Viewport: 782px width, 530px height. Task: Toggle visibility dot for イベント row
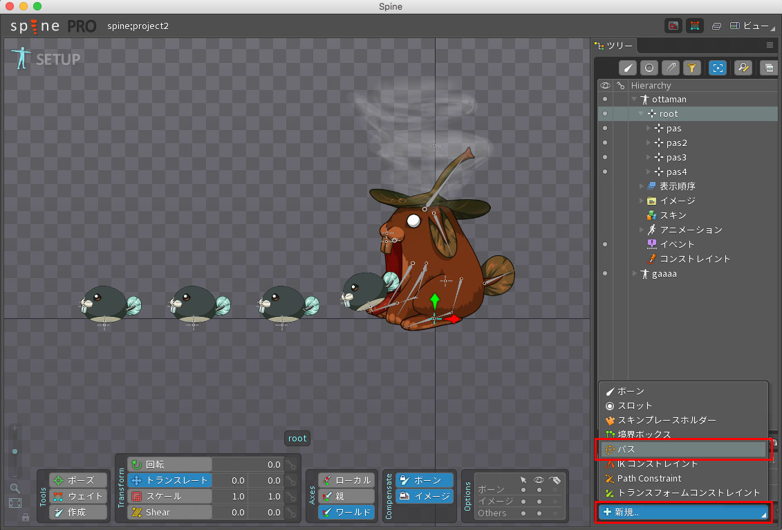(605, 244)
